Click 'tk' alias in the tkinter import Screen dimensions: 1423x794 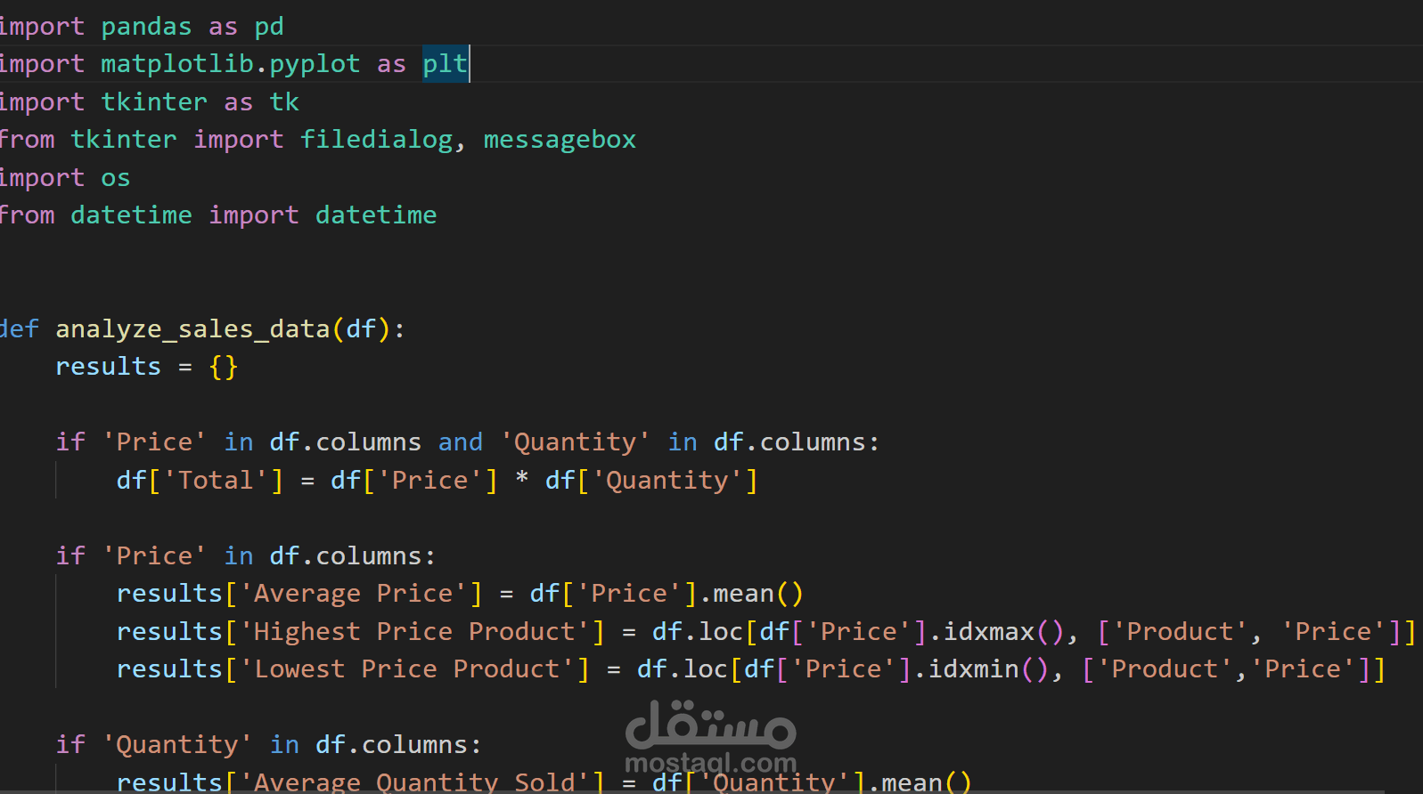[284, 102]
